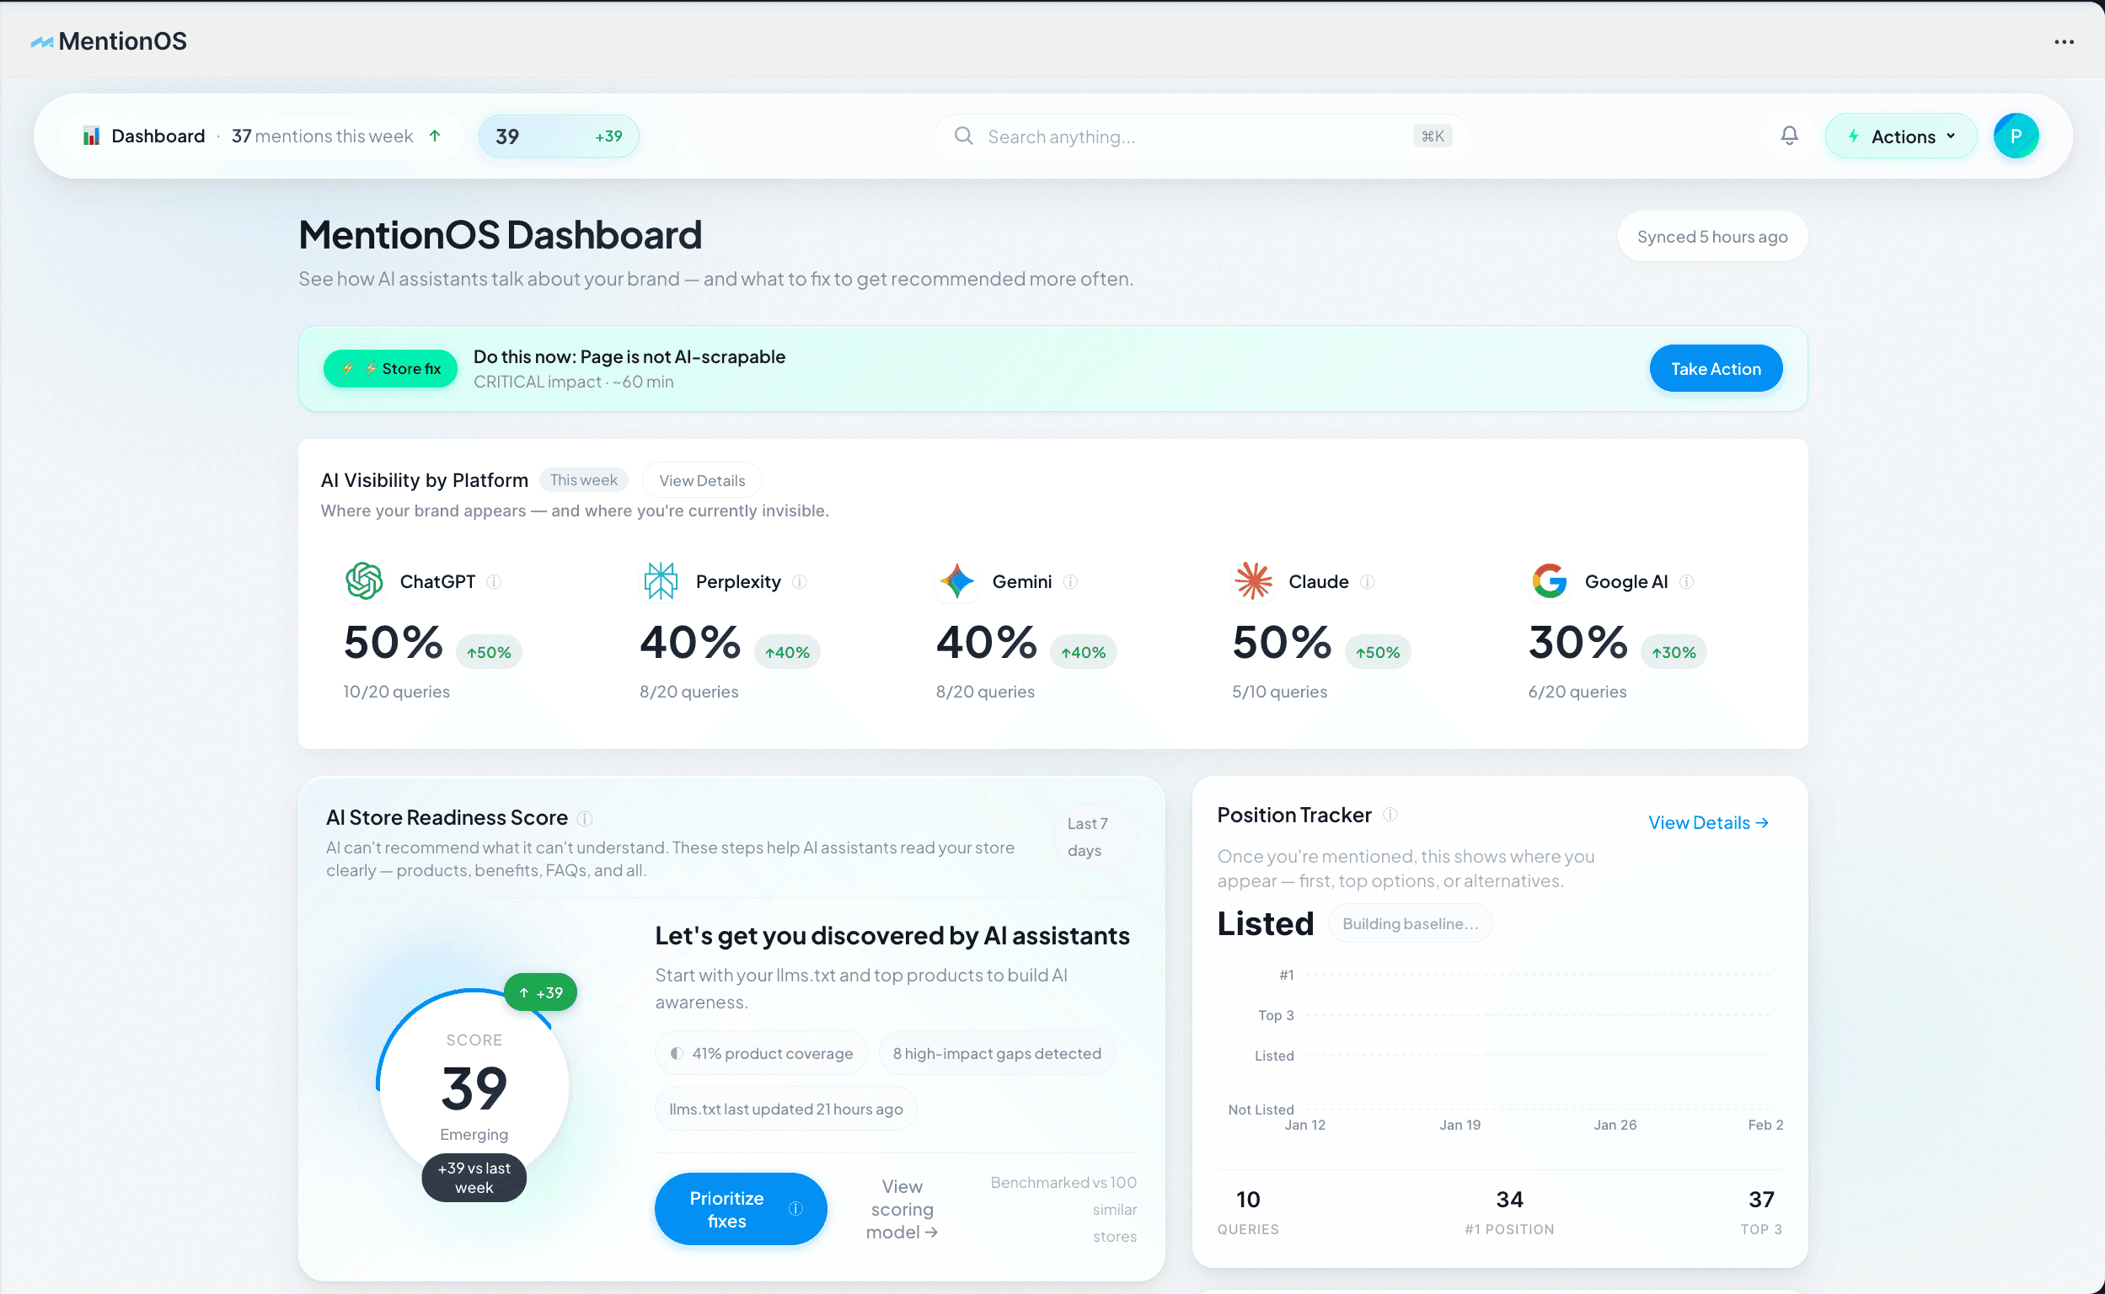Image resolution: width=2105 pixels, height=1294 pixels.
Task: Click the Gemini info icon
Action: click(x=1070, y=582)
